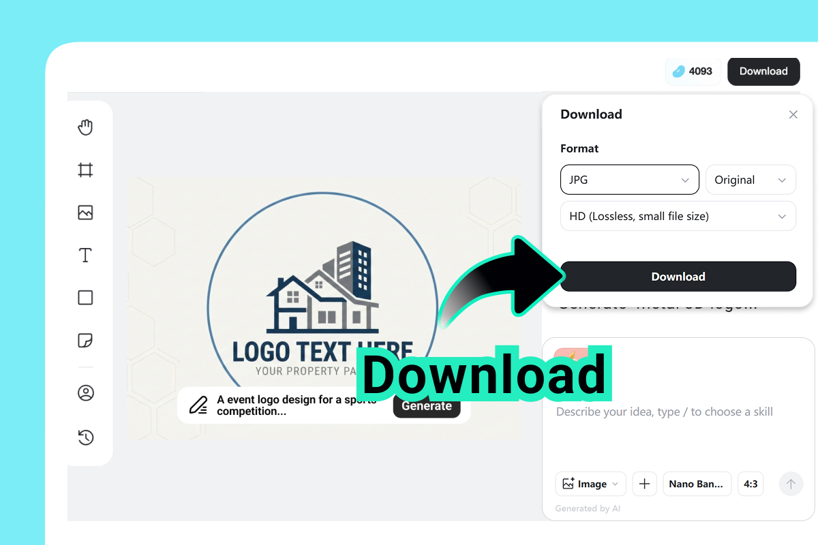Image resolution: width=820 pixels, height=545 pixels.
Task: Select the Hand pan tool
Action: coord(85,127)
